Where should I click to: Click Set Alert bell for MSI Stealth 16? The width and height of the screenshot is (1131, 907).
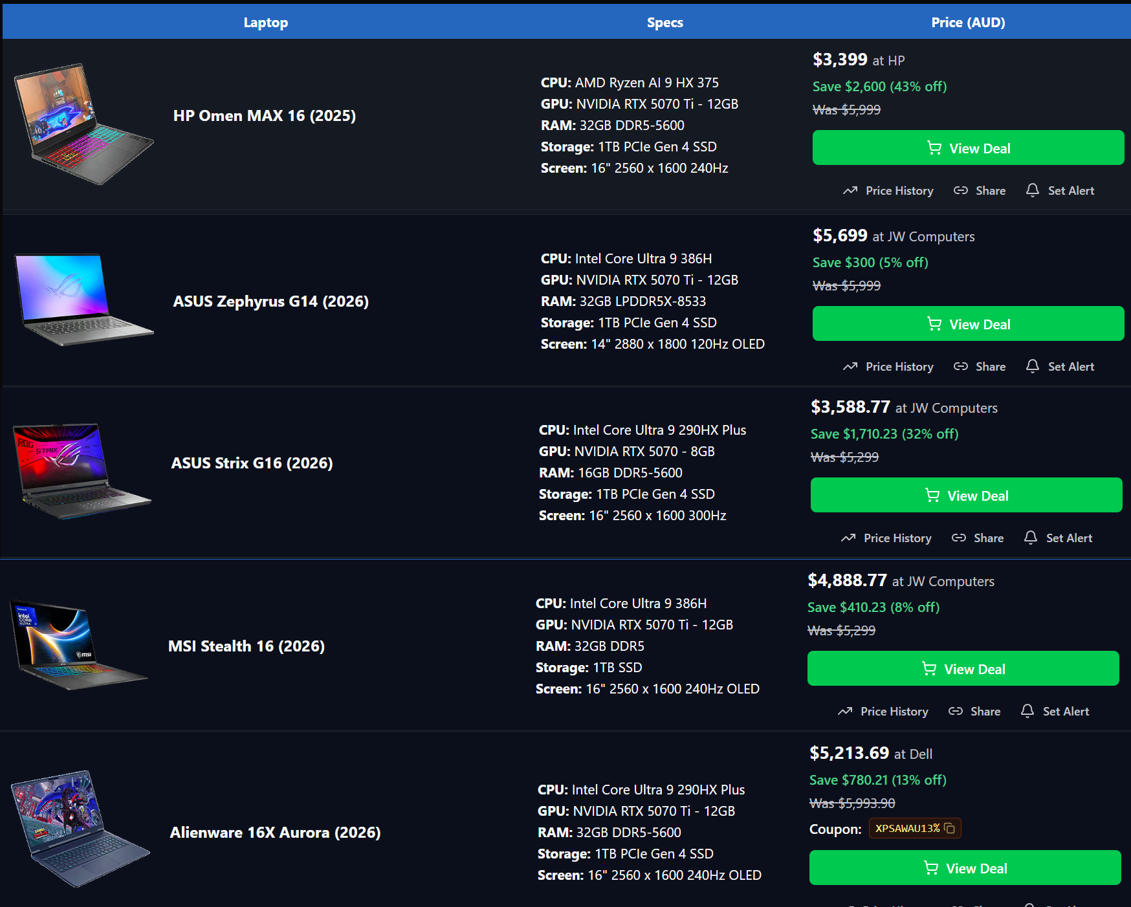click(x=1027, y=712)
